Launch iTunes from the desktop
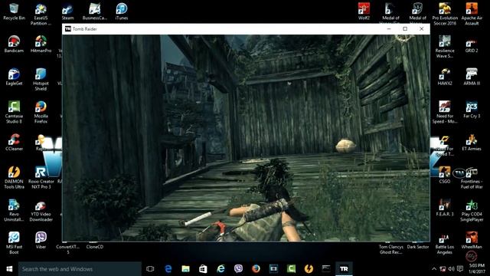The height and width of the screenshot is (276, 490). [x=122, y=12]
